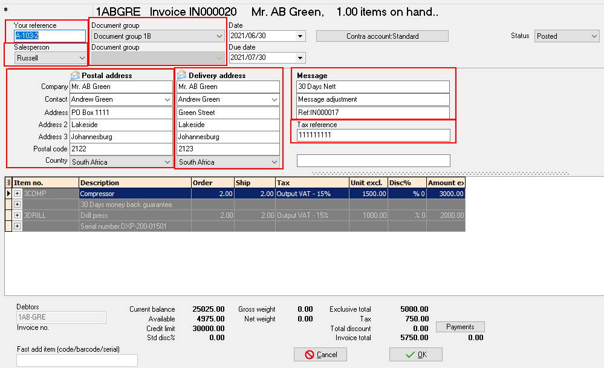604x368 pixels.
Task: Expand the money back guarantee row
Action: 18,205
